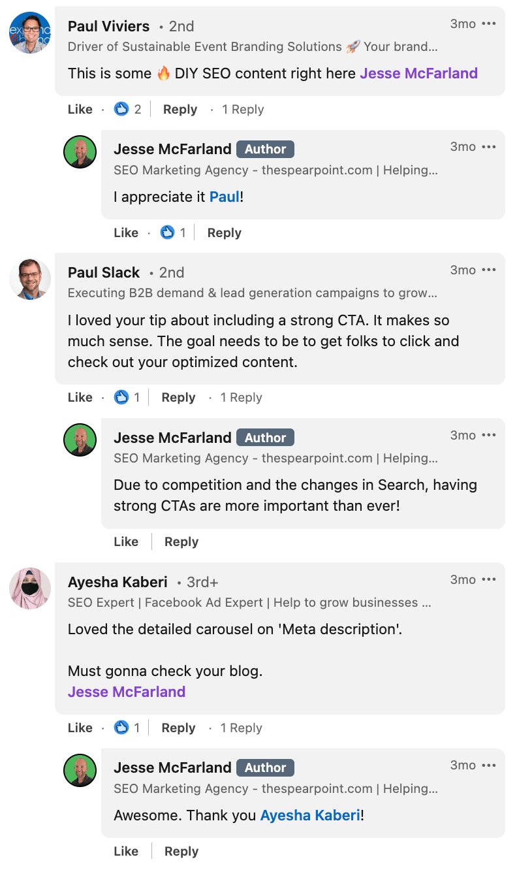Open the overflow menu on Jesse's reply about CTAs

click(490, 434)
